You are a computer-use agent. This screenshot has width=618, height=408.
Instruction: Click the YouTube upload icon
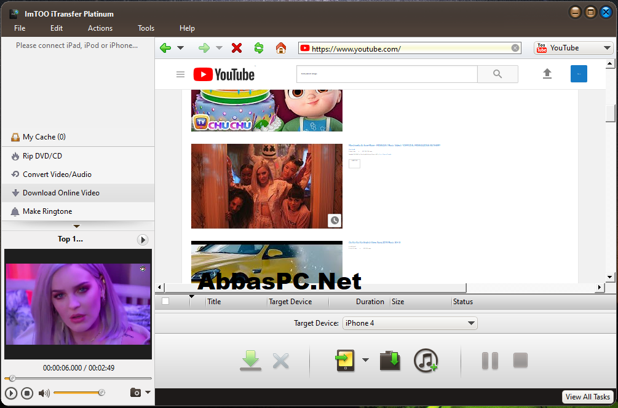tap(547, 74)
